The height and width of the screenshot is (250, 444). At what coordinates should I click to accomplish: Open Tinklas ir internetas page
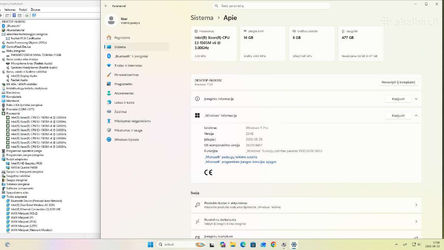click(137, 66)
